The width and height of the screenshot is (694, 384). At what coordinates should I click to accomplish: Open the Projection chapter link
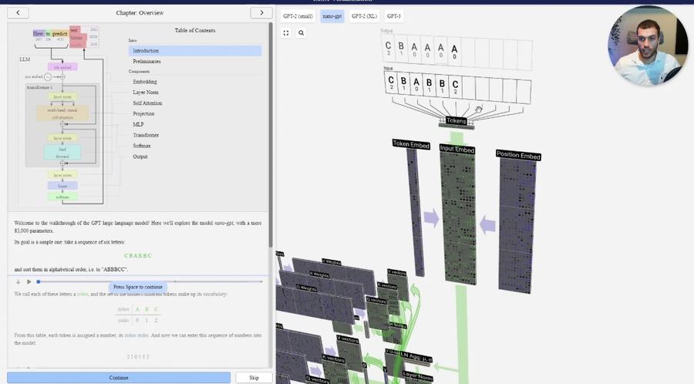pyautogui.click(x=143, y=113)
